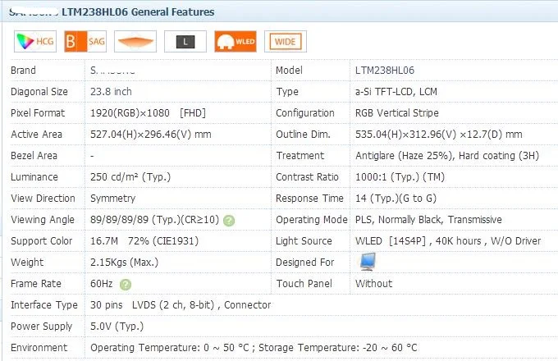The image size is (558, 361).
Task: Click the WLED [14S4P] light source value
Action: coord(448,241)
